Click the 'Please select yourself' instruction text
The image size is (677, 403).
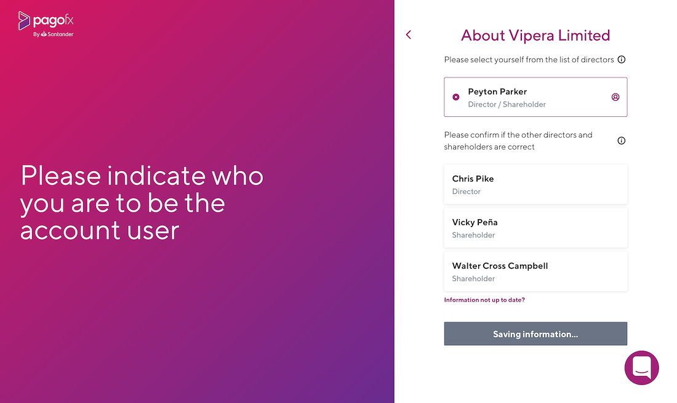tap(529, 60)
